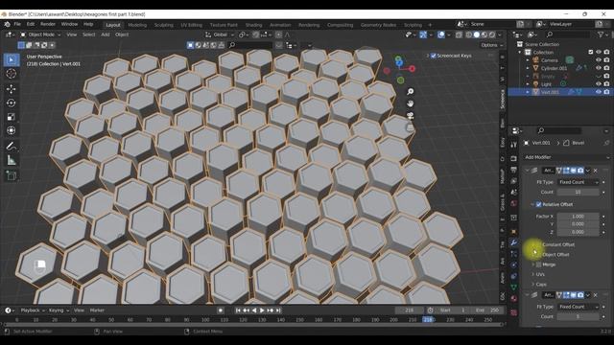Screen dimensions: 614x345
Task: Open the Playback menu in timeline
Action: (33, 310)
